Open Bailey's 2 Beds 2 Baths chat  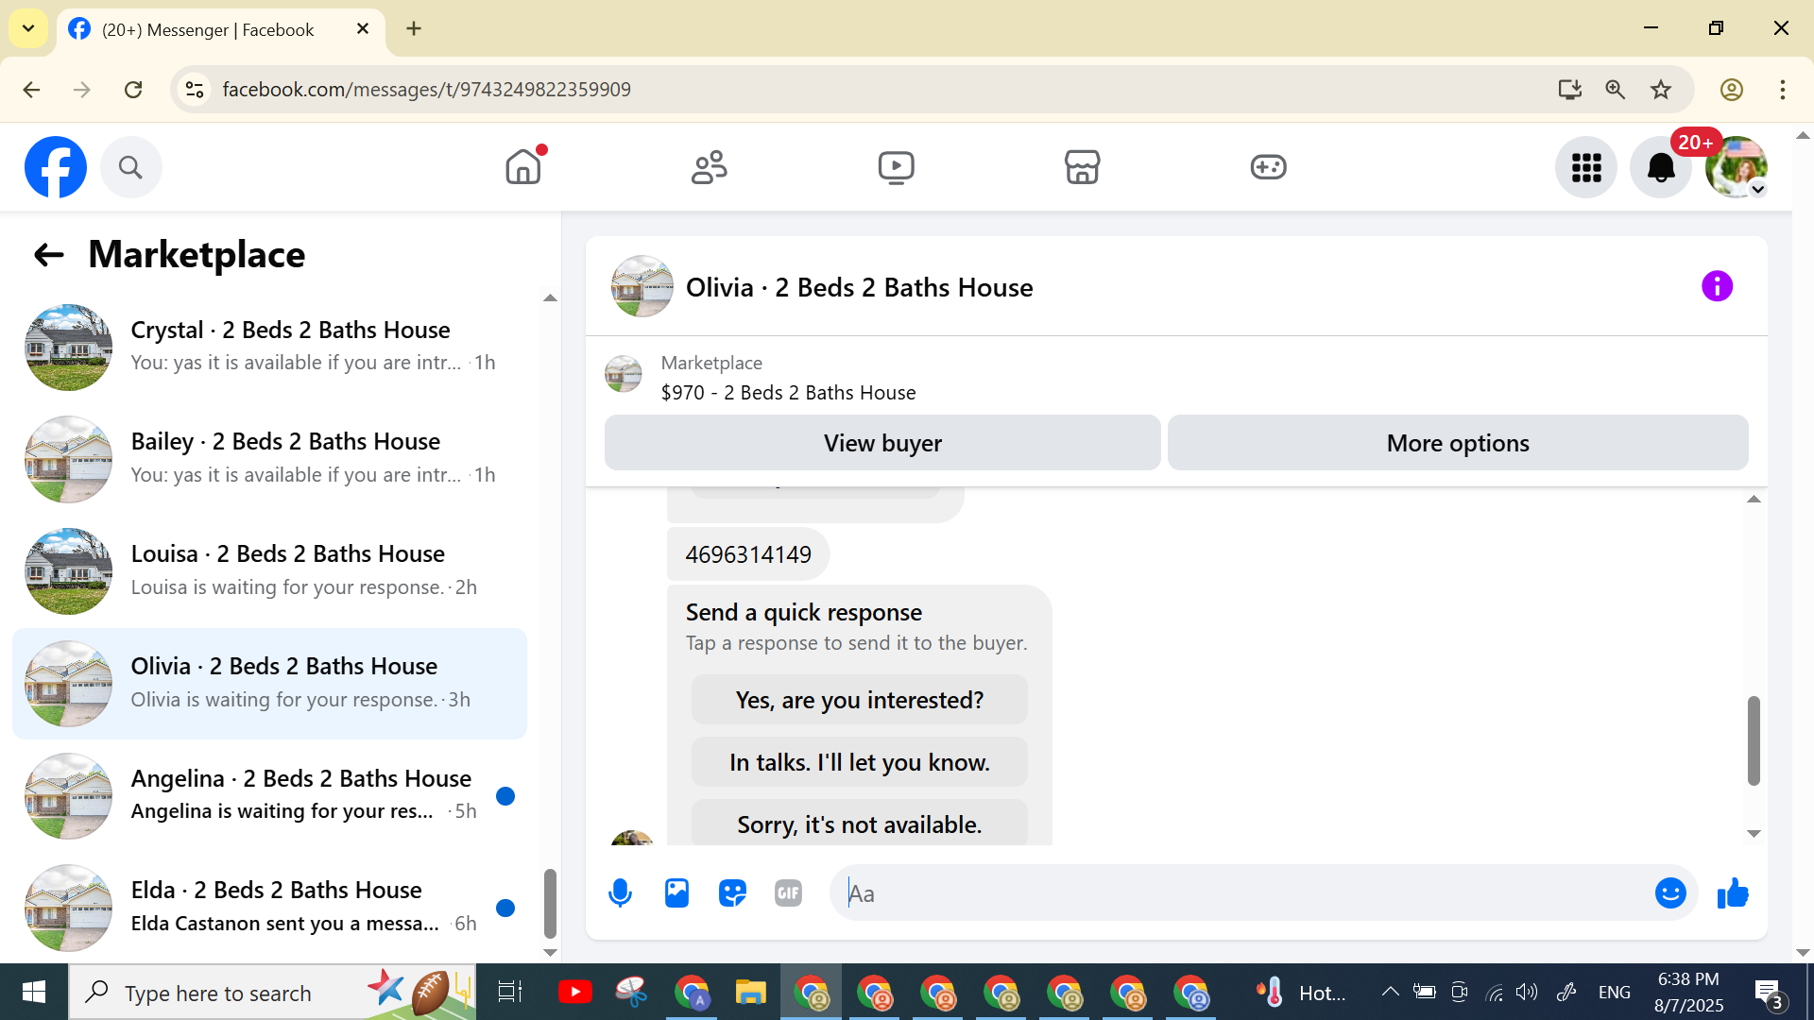269,459
